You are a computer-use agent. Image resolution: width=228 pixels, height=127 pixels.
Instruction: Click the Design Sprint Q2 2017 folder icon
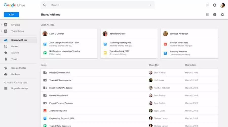45,73
